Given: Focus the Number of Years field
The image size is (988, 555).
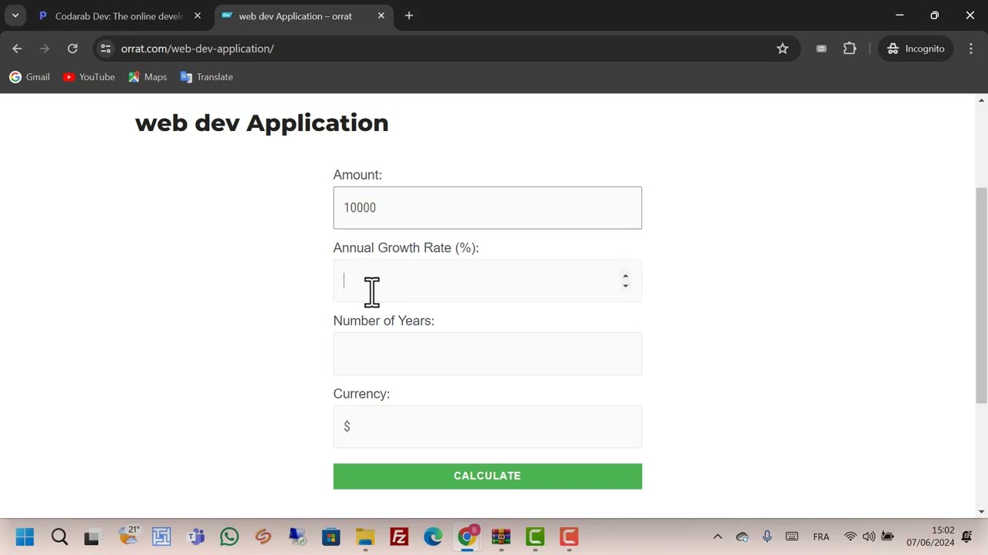Looking at the screenshot, I should click(x=487, y=354).
